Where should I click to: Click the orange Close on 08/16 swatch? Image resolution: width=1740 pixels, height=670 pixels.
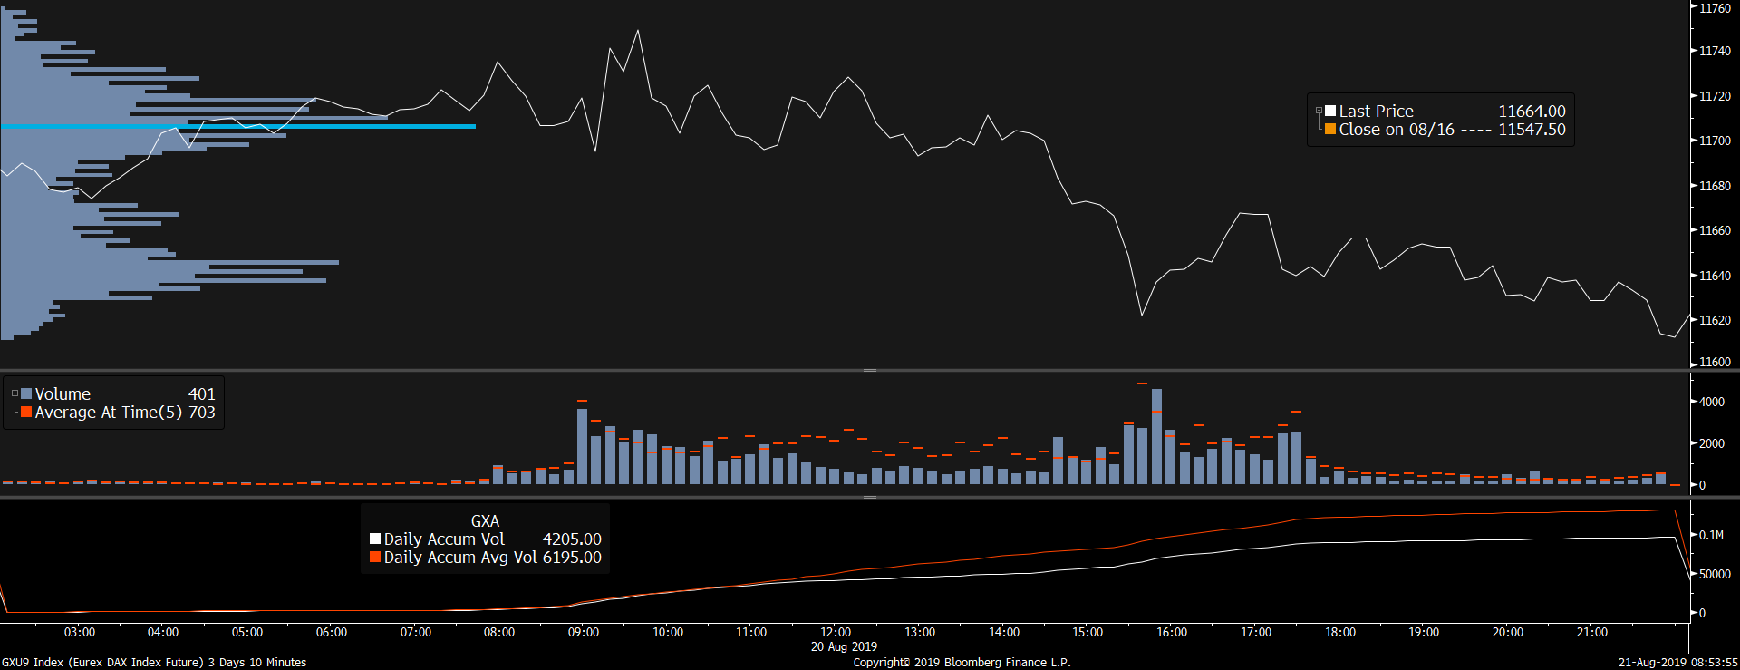(1330, 130)
